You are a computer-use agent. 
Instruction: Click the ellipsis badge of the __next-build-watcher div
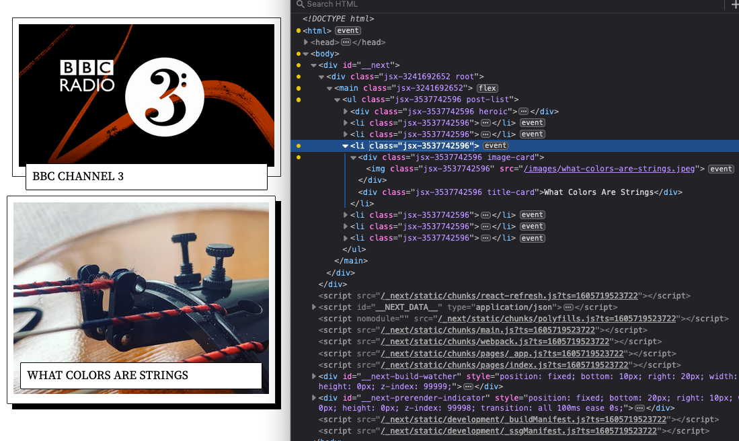point(469,387)
